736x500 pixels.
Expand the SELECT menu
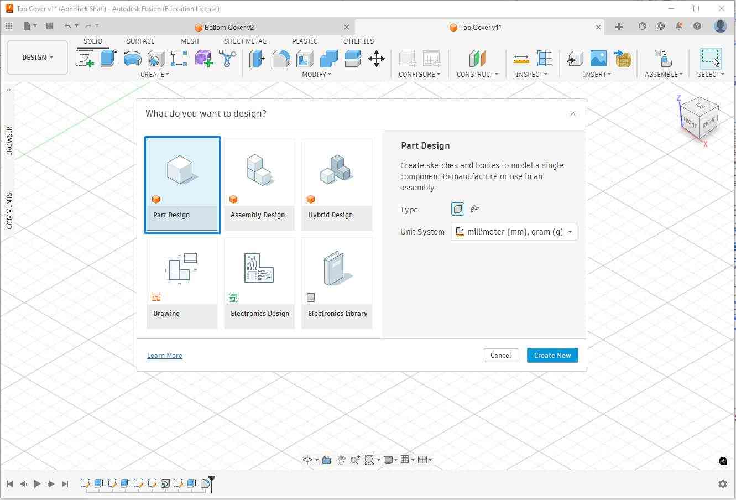[711, 74]
